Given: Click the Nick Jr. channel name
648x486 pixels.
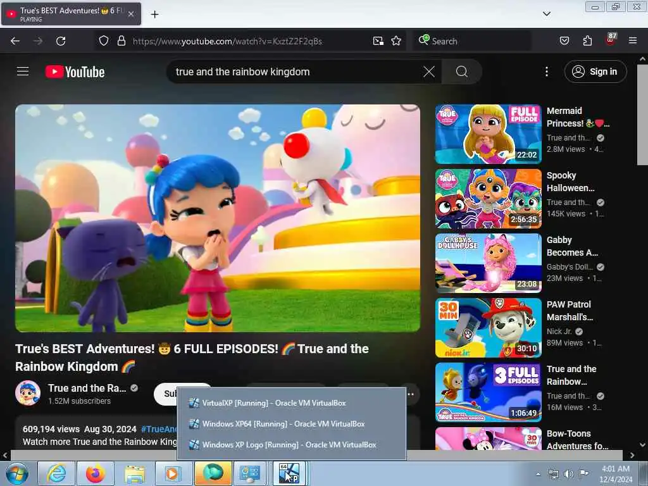Looking at the screenshot, I should (x=559, y=332).
